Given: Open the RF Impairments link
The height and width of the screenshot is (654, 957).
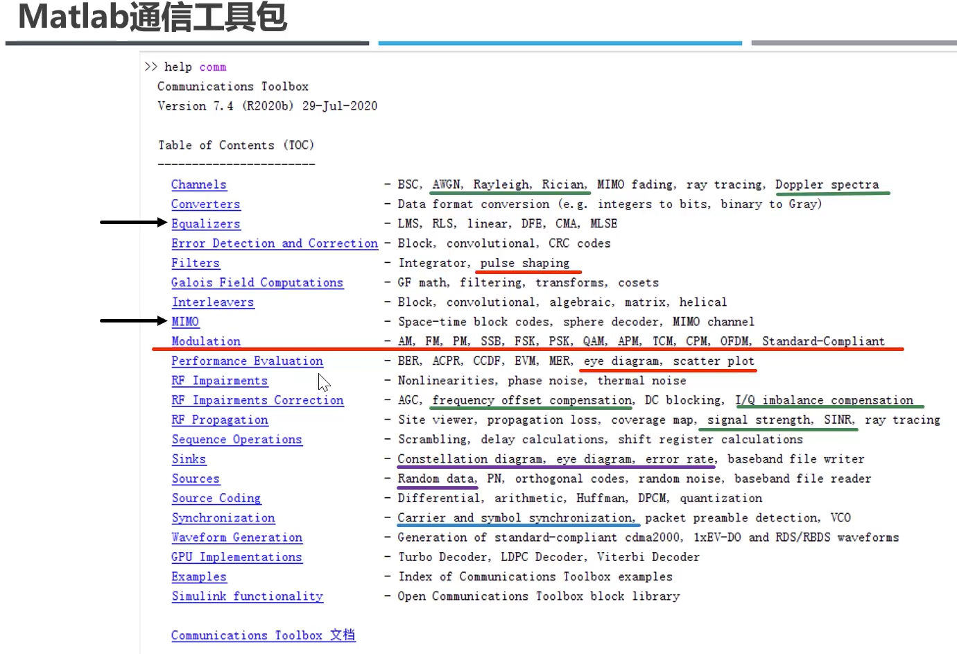Looking at the screenshot, I should pyautogui.click(x=219, y=381).
